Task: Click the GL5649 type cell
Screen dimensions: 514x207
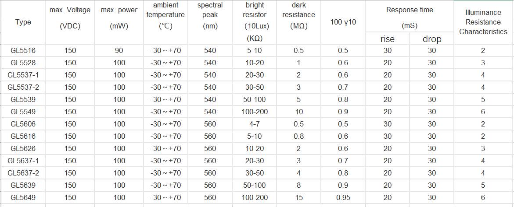Action: (x=23, y=197)
